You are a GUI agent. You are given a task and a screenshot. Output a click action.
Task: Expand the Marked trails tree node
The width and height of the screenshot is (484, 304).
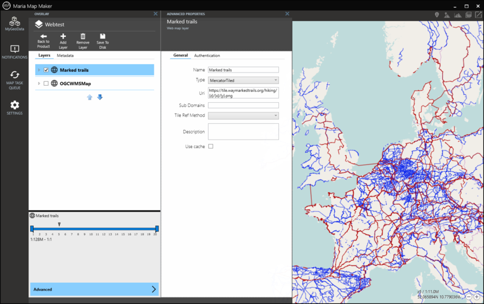click(x=39, y=70)
